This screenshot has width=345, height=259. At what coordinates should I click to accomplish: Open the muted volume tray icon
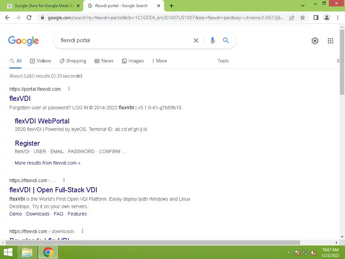[x=313, y=253]
